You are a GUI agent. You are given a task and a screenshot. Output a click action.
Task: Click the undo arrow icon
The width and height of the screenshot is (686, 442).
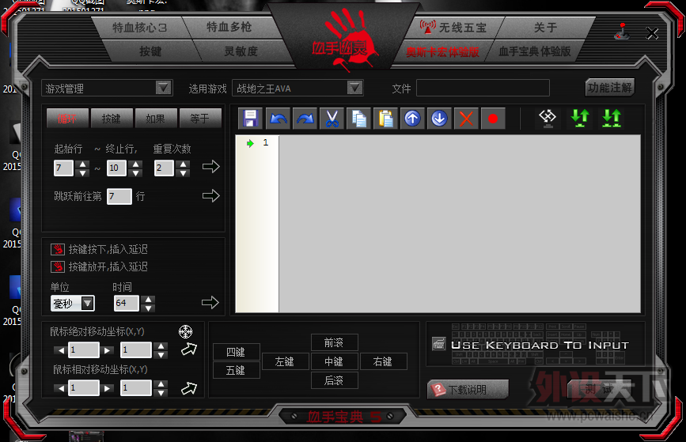tap(277, 119)
